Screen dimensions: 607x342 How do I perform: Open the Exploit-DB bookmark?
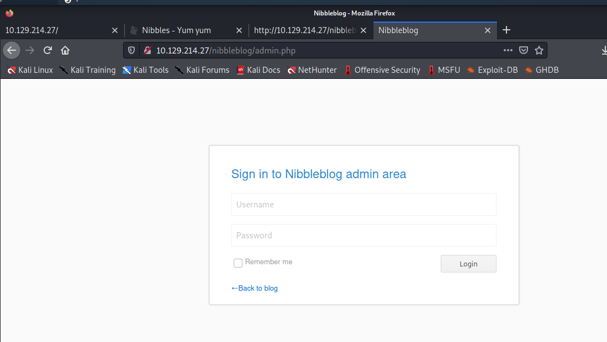click(492, 70)
